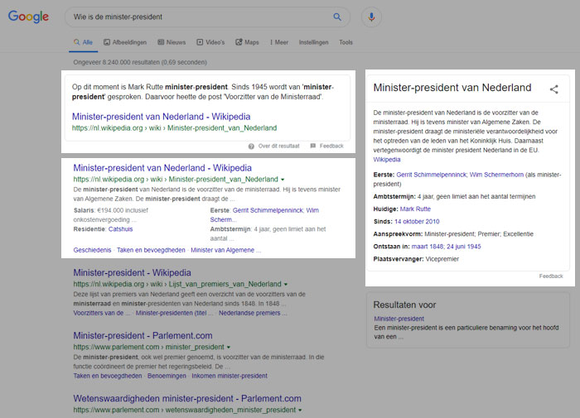Open 'Taken en bevoegdheden' sitelink under Wikipedia result
This screenshot has height=418, width=580.
tap(151, 250)
